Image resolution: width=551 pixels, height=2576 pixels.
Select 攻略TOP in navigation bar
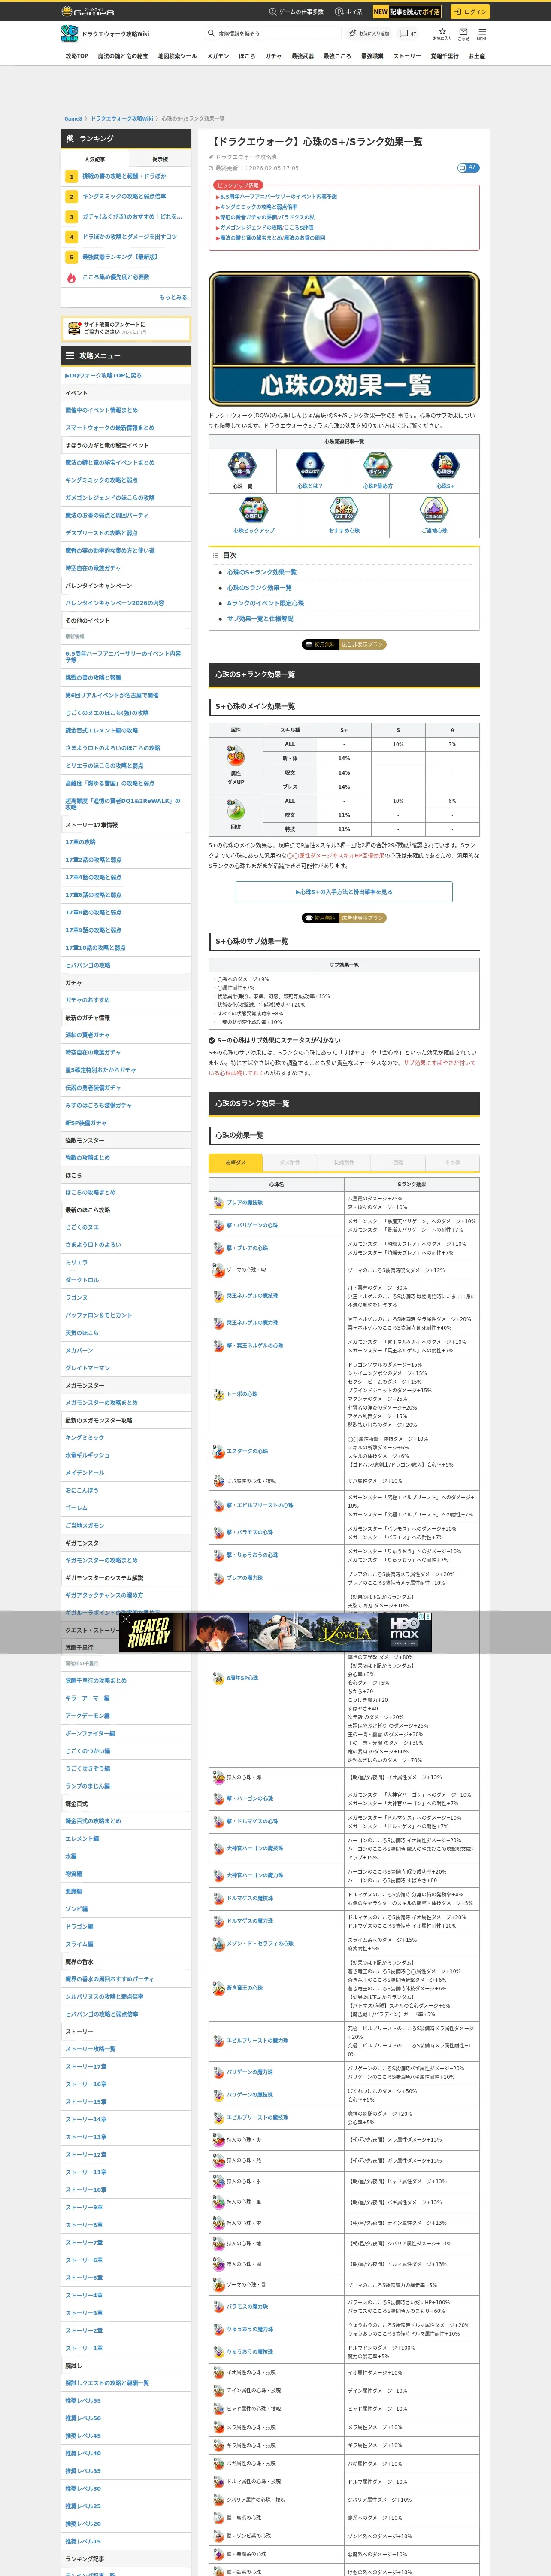[x=77, y=56]
